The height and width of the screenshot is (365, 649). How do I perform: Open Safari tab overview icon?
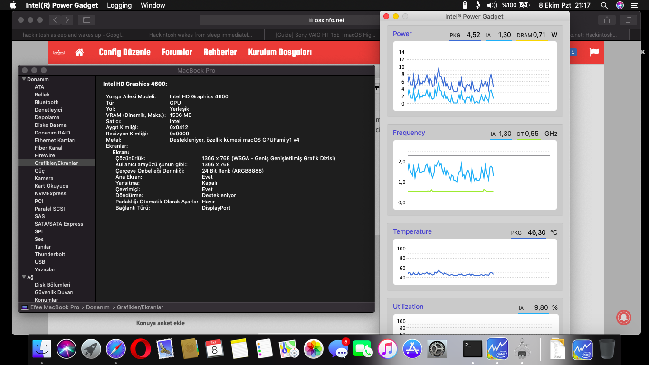point(628,20)
